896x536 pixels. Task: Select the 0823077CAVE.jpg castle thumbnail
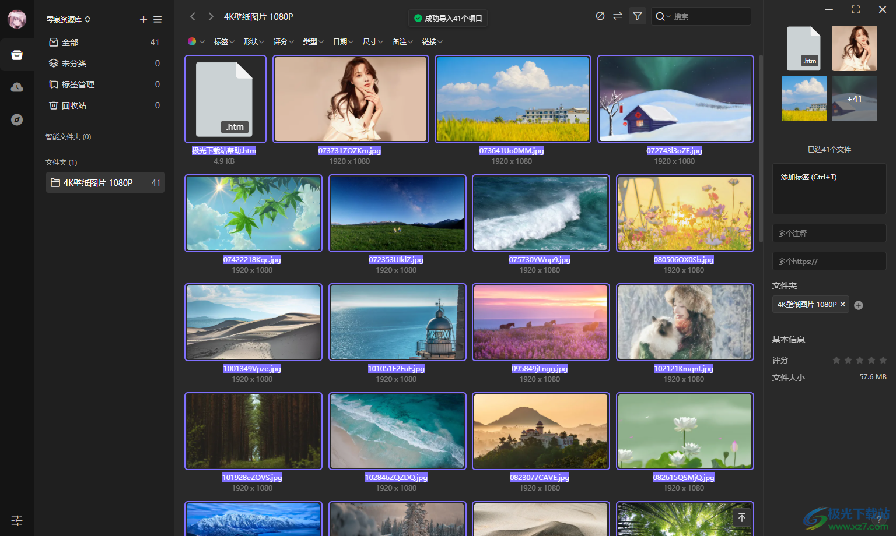pyautogui.click(x=541, y=431)
